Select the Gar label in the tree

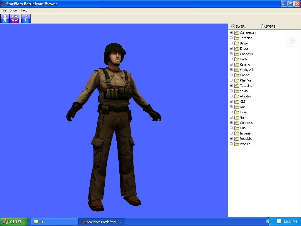[x=242, y=117]
